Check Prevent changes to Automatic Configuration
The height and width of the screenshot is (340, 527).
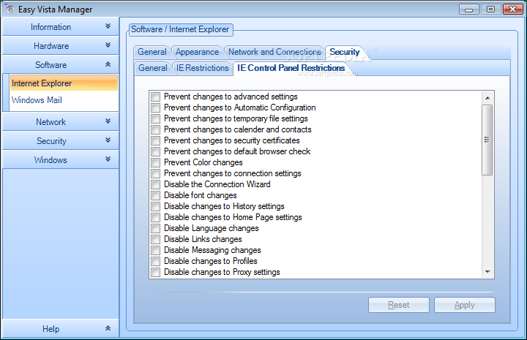(155, 107)
